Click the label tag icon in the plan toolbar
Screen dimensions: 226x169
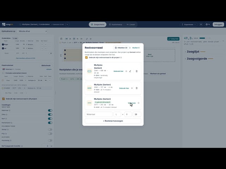(74, 39)
